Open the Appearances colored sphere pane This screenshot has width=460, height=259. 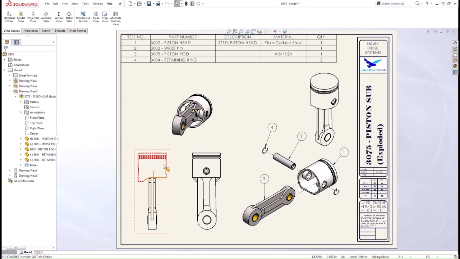(x=455, y=66)
